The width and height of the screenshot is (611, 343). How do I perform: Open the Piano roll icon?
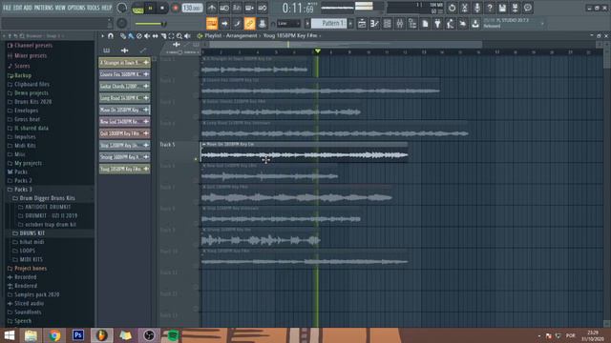(374, 23)
